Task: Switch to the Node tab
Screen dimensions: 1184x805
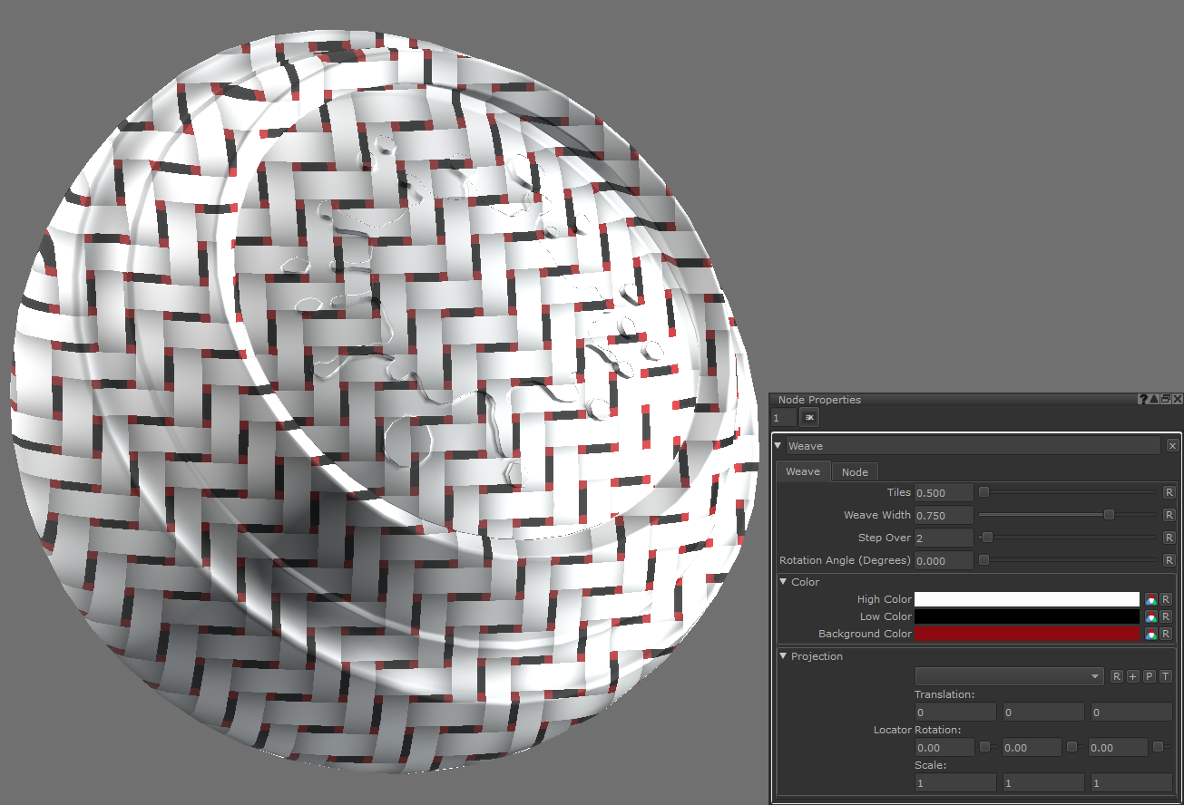Action: [855, 471]
